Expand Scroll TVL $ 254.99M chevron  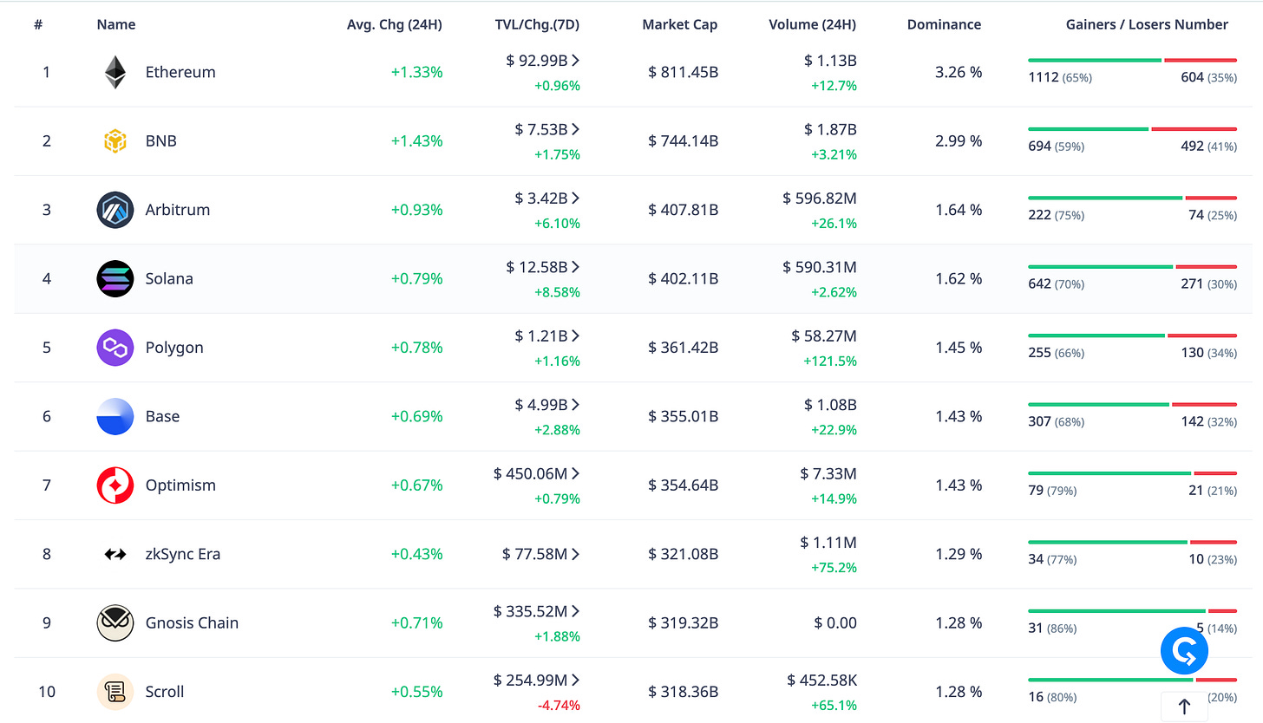click(x=575, y=680)
